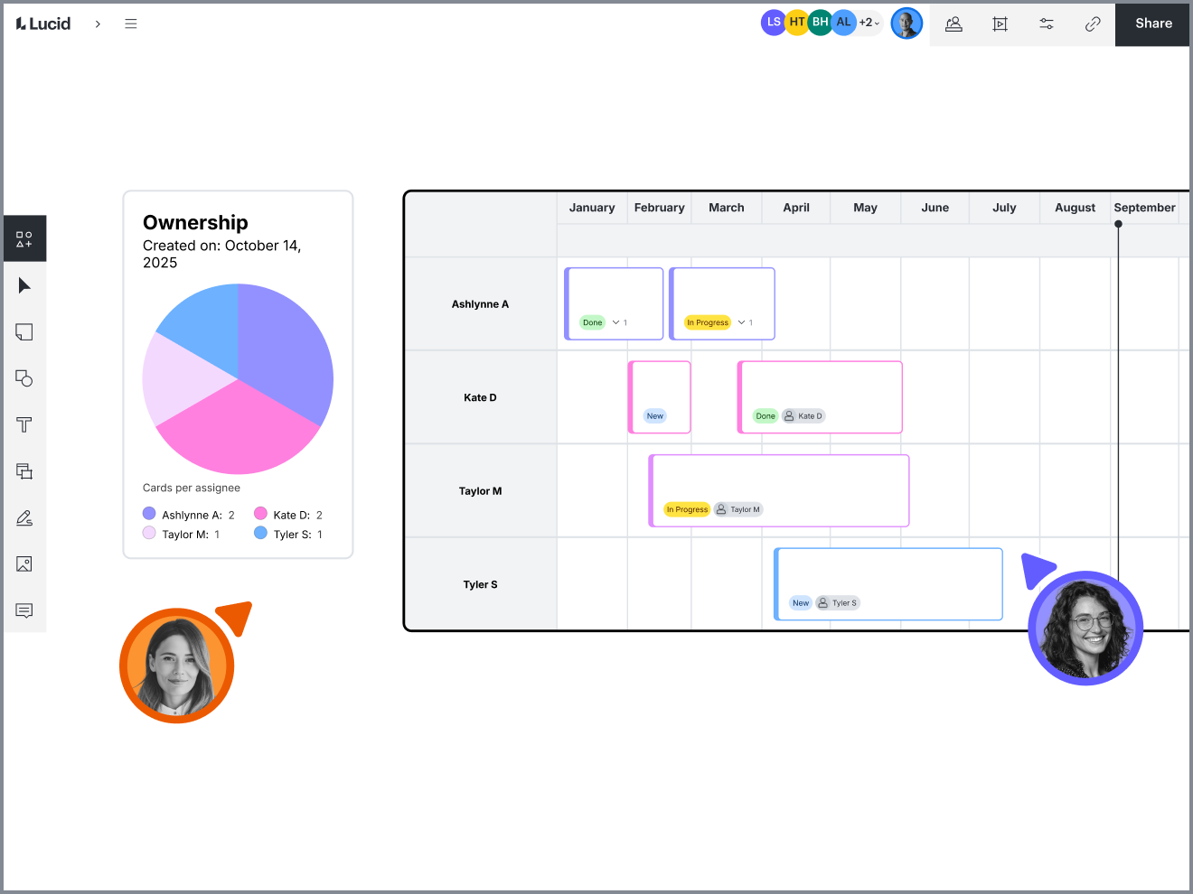1193x894 pixels.
Task: Open the containers/frames tool
Action: [x=24, y=471]
